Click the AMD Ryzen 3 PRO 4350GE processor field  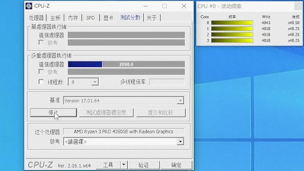click(x=123, y=132)
